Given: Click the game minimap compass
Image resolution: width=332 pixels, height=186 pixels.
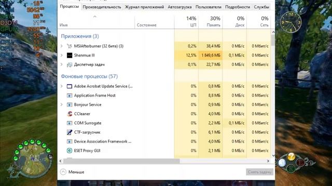Looking at the screenshot, I should pyautogui.click(x=33, y=159).
